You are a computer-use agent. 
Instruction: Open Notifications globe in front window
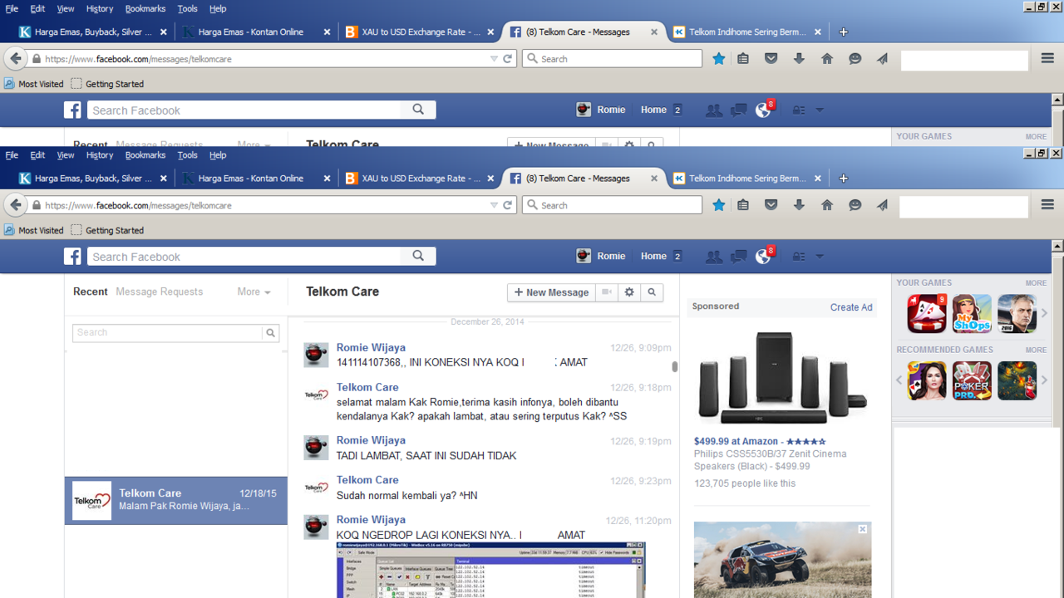pyautogui.click(x=762, y=257)
